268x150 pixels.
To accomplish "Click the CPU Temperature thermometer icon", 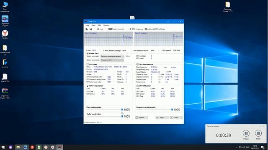I will 88,86.
